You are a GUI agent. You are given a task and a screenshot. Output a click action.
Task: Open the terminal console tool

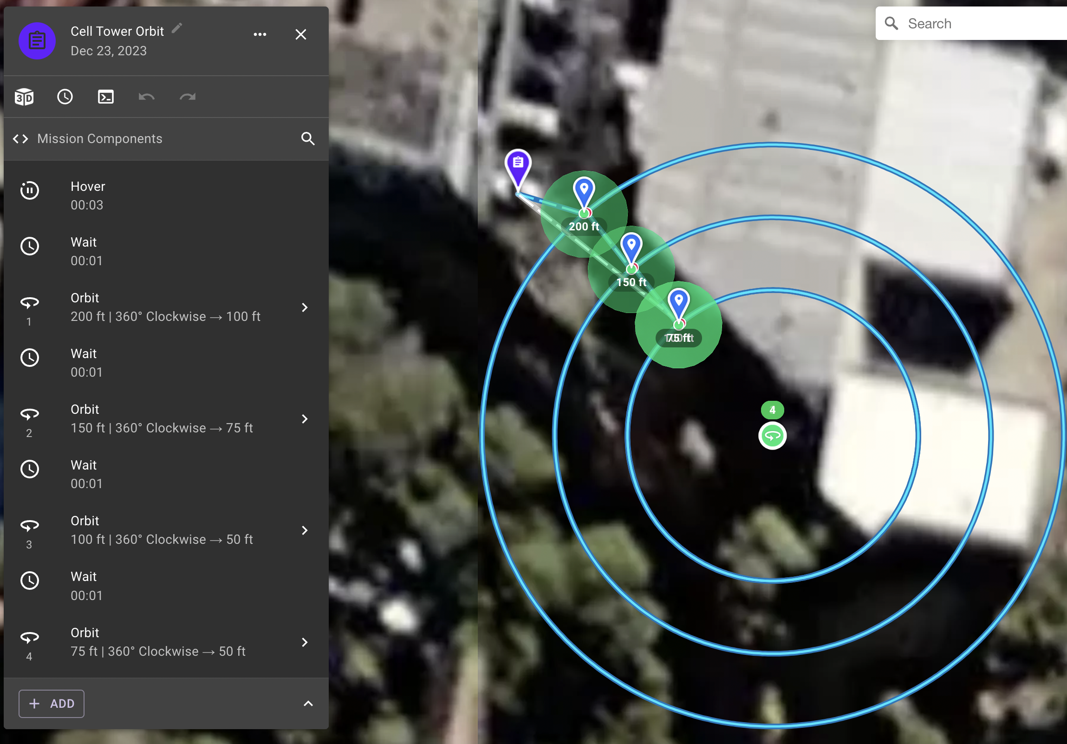click(x=106, y=97)
